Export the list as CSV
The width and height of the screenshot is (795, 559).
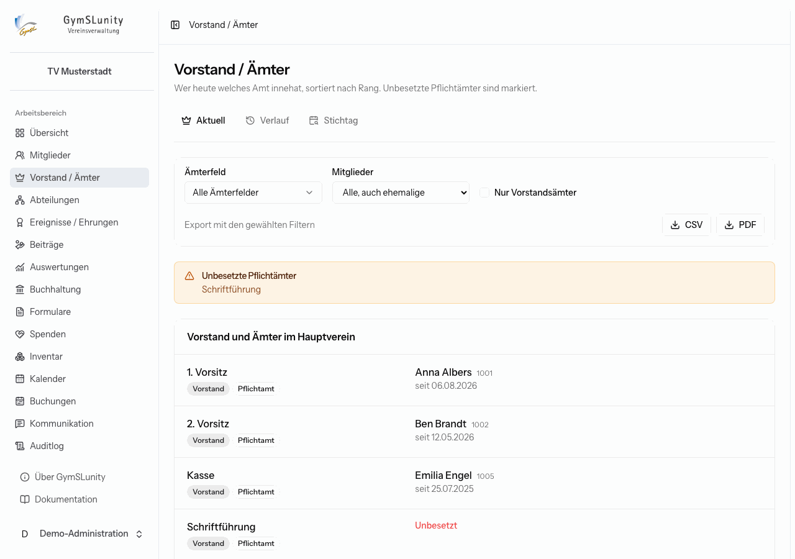pyautogui.click(x=686, y=225)
